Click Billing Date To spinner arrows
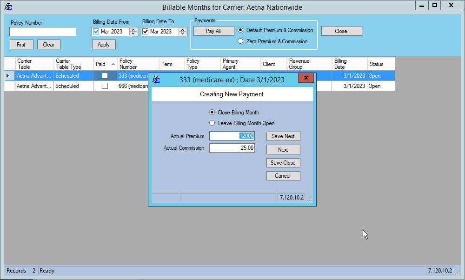 coord(182,32)
